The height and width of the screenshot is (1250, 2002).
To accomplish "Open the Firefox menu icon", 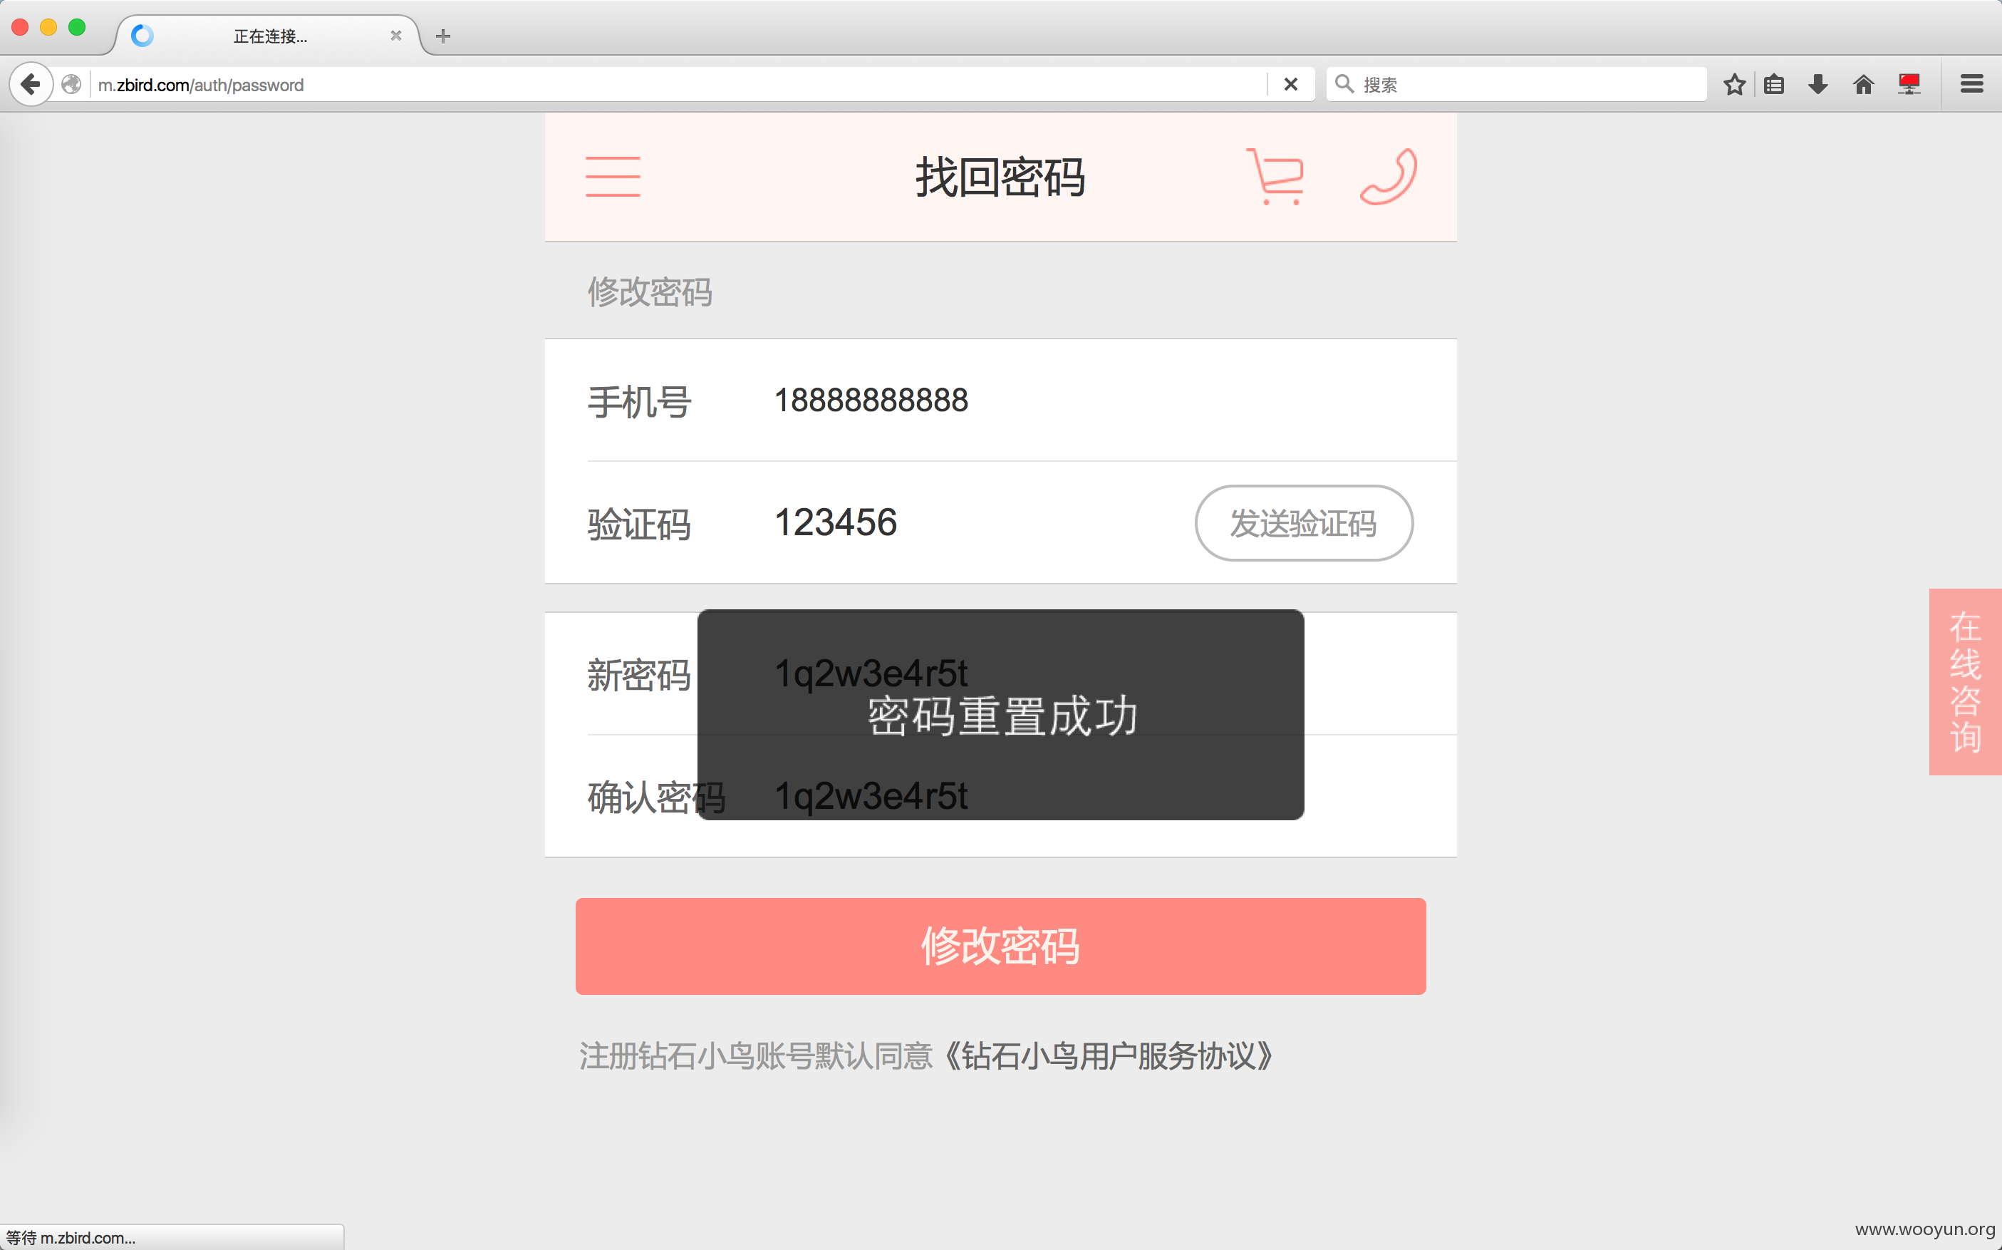I will (1971, 84).
